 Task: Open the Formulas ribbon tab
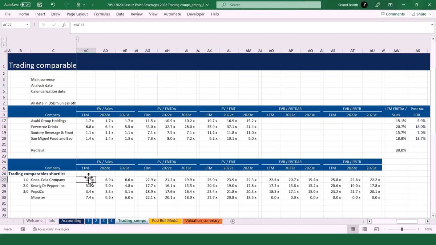tap(102, 14)
